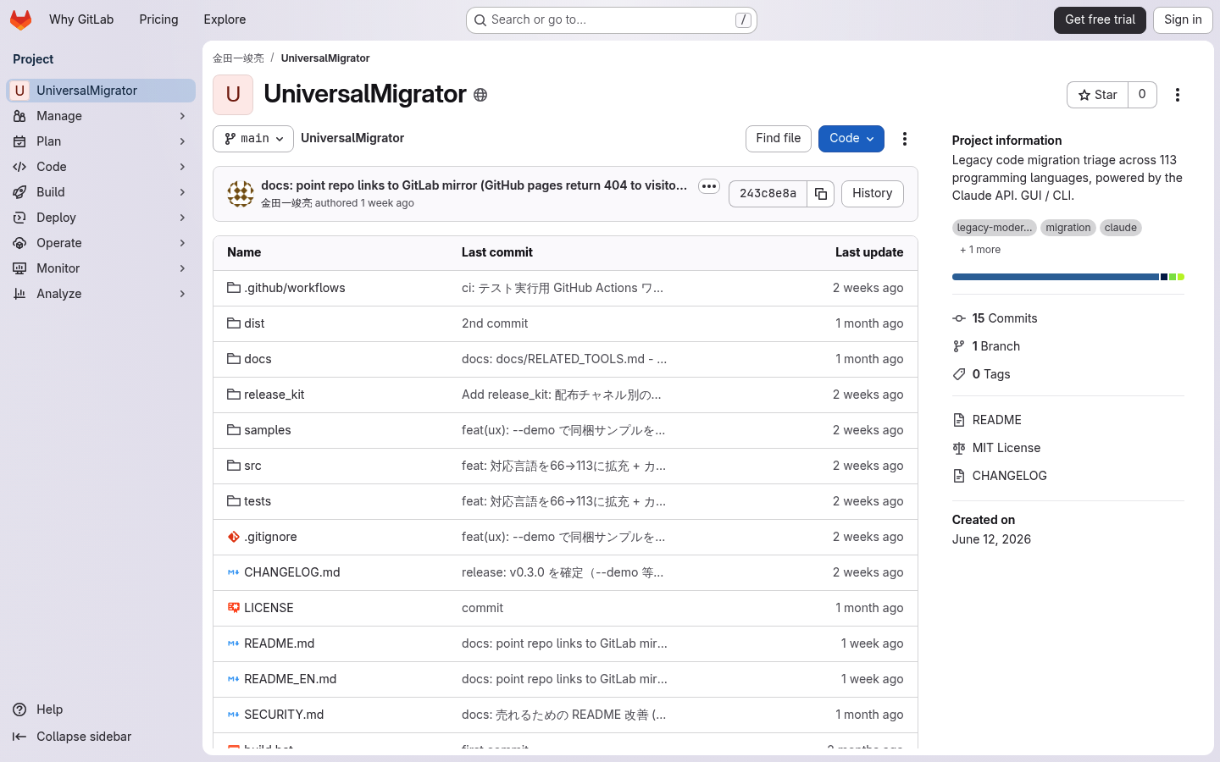Screen dimensions: 1220x762
Task: Click the commit author avatar
Action: (x=241, y=194)
